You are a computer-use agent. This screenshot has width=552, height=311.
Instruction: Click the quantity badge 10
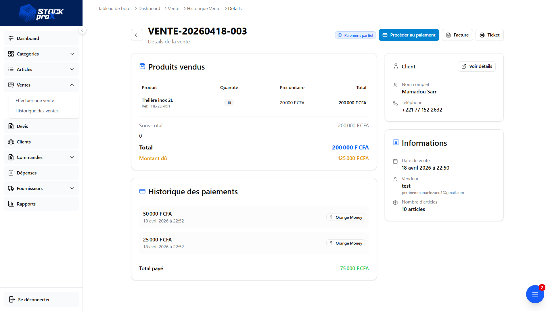(x=229, y=103)
